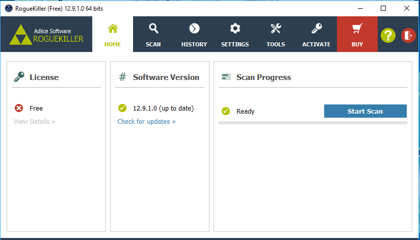
Task: Click the green check by version number
Action: click(122, 108)
